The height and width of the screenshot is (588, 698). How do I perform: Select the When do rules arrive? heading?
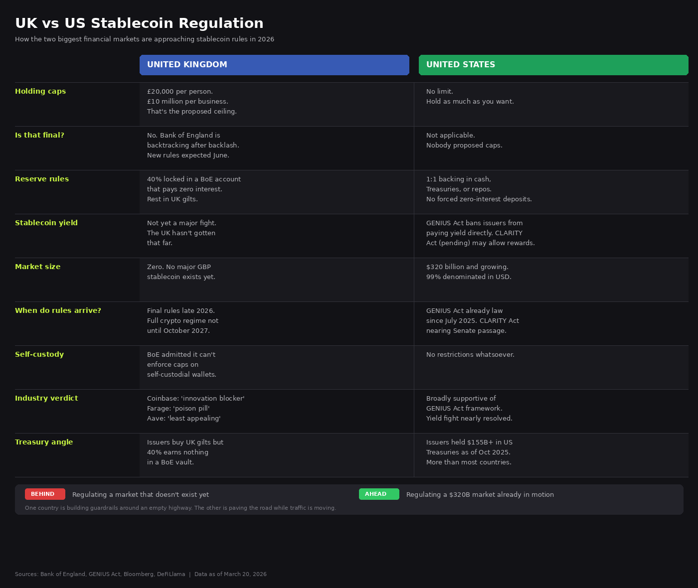58,310
